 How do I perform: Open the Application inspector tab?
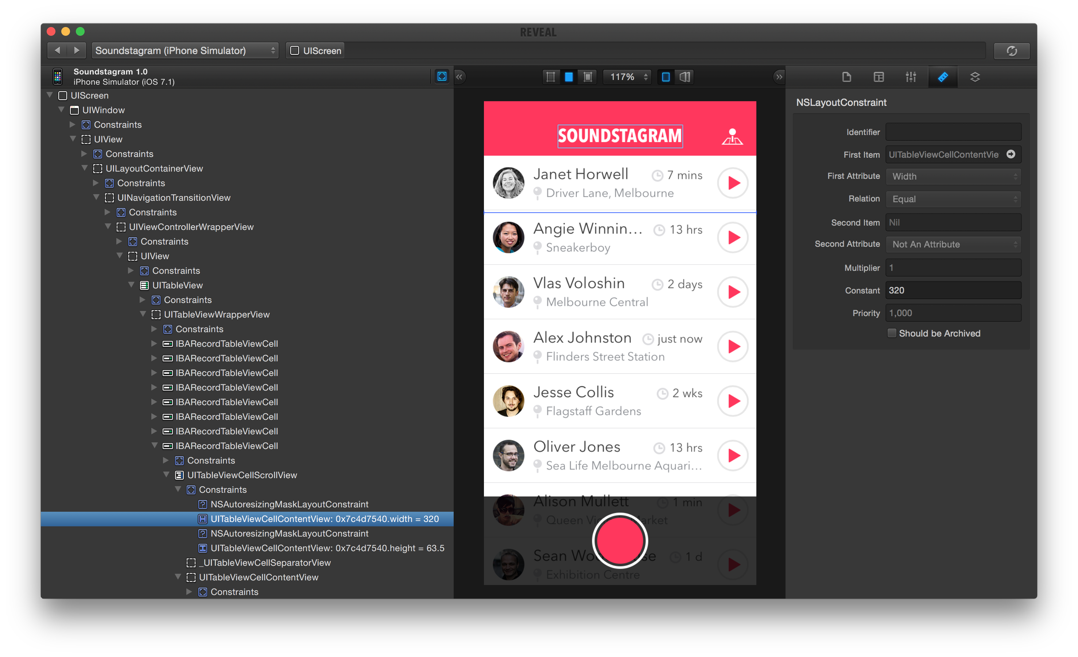(x=846, y=77)
